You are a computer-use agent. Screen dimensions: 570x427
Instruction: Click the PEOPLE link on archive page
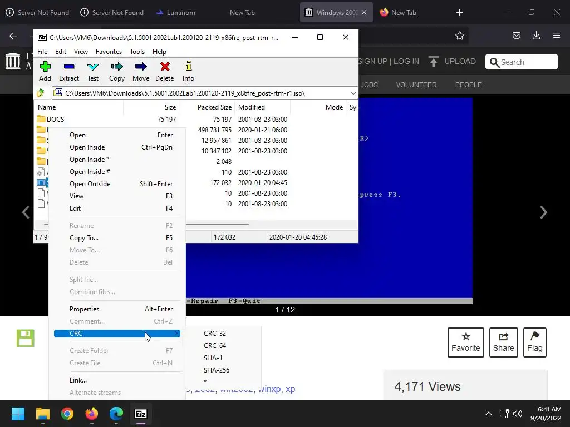pyautogui.click(x=468, y=85)
